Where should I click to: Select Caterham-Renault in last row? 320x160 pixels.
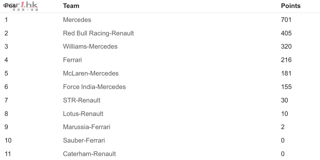click(x=89, y=154)
